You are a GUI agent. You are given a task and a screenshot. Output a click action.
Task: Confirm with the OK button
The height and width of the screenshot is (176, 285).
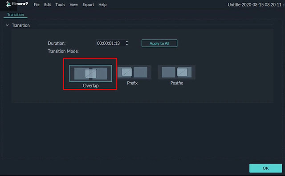tap(265, 168)
